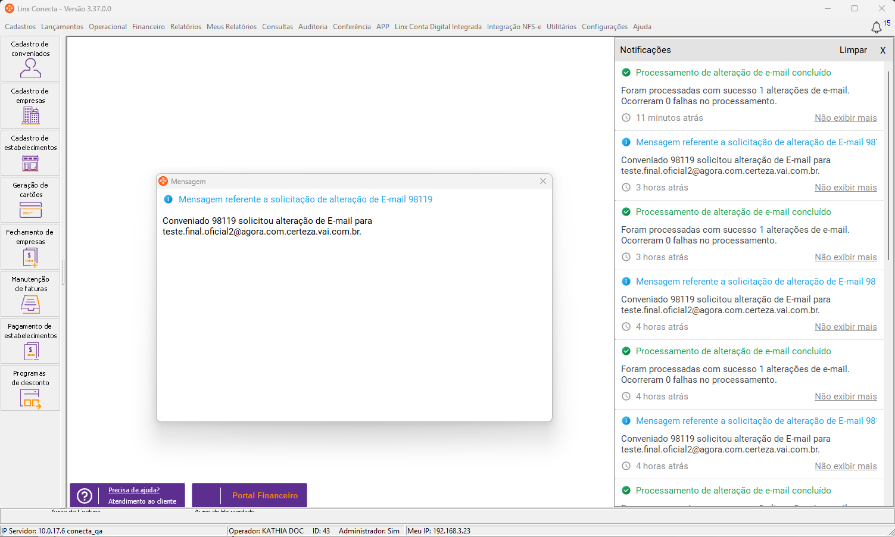This screenshot has height=537, width=895.
Task: Click Não exibir mais for 11 minutos notification
Action: (x=846, y=118)
